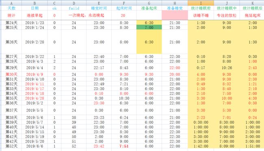Select the 睡觉时间 header cell
264x151 pixels.
click(x=99, y=8)
